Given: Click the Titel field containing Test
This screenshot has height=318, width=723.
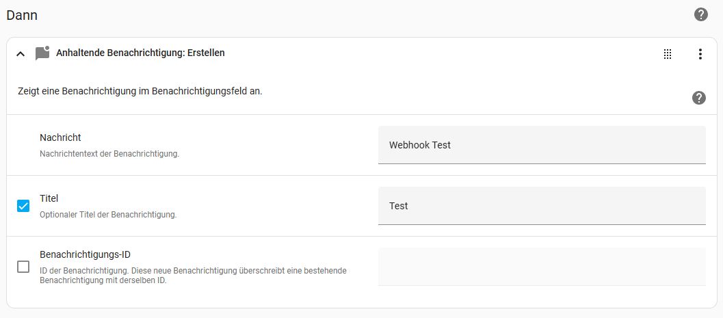Looking at the screenshot, I should click(x=542, y=206).
